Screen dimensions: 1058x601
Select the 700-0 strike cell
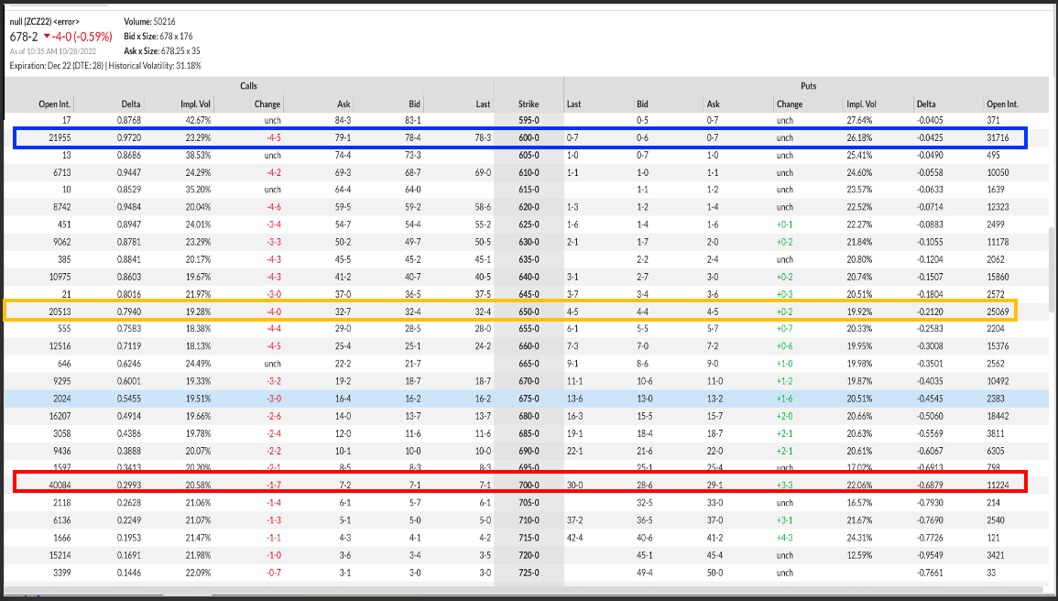[x=529, y=485]
